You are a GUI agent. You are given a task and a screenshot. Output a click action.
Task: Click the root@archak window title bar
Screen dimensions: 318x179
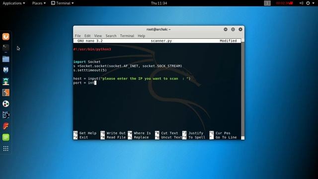click(159, 29)
